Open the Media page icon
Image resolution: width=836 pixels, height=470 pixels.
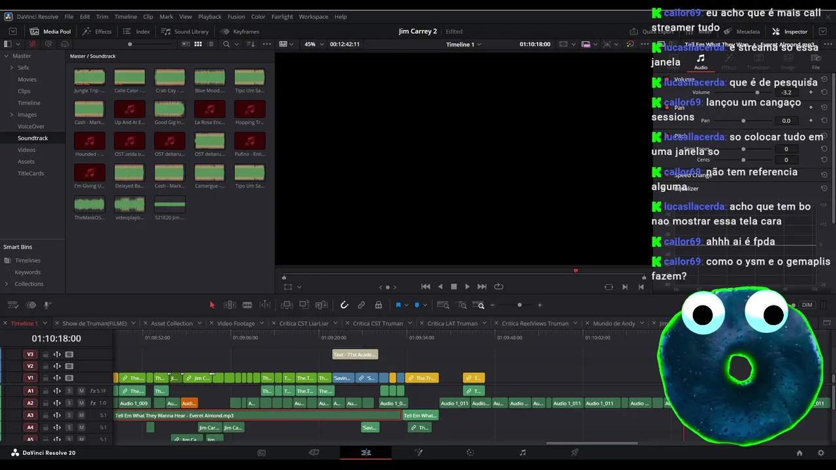(261, 452)
